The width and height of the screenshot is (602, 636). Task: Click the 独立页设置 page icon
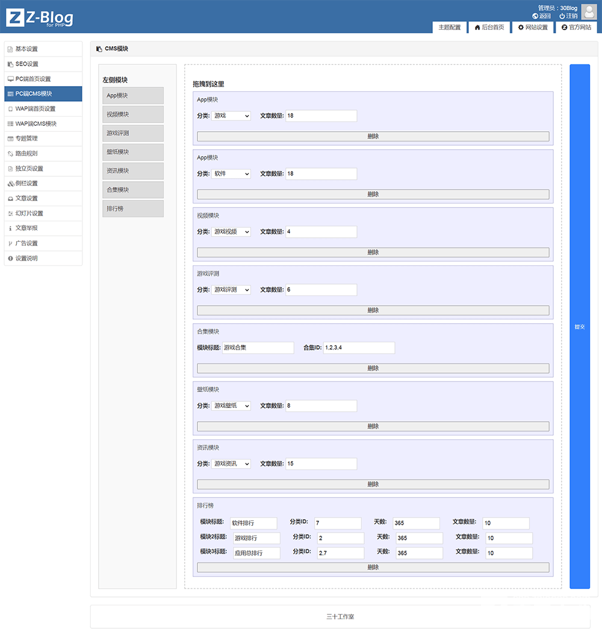[x=11, y=168]
